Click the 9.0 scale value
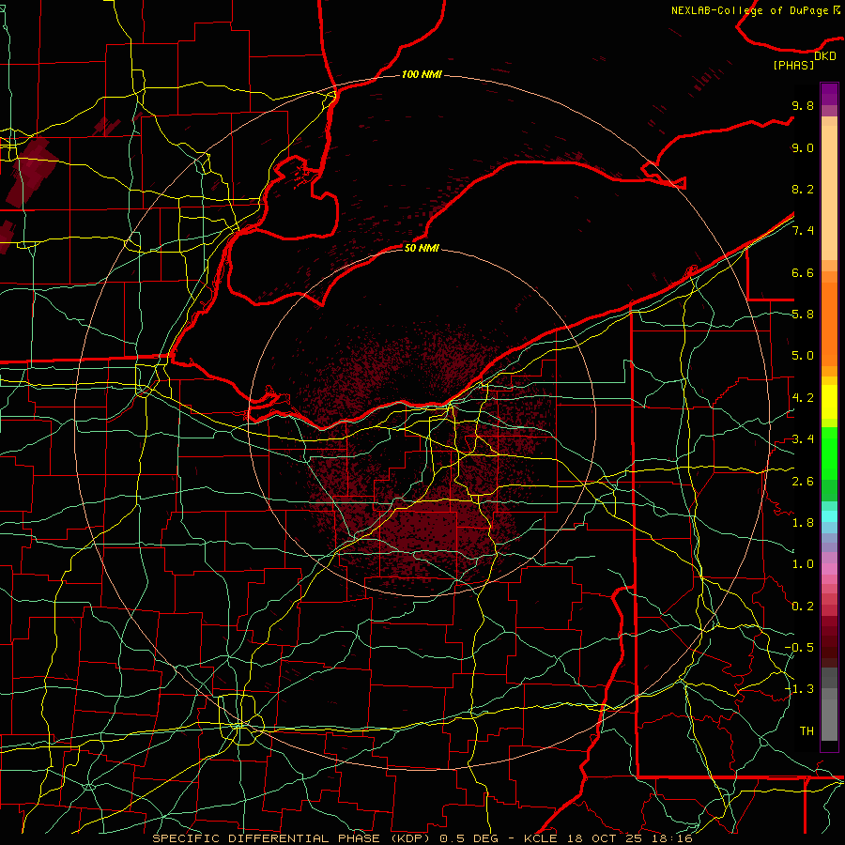845x845 pixels. 803,147
